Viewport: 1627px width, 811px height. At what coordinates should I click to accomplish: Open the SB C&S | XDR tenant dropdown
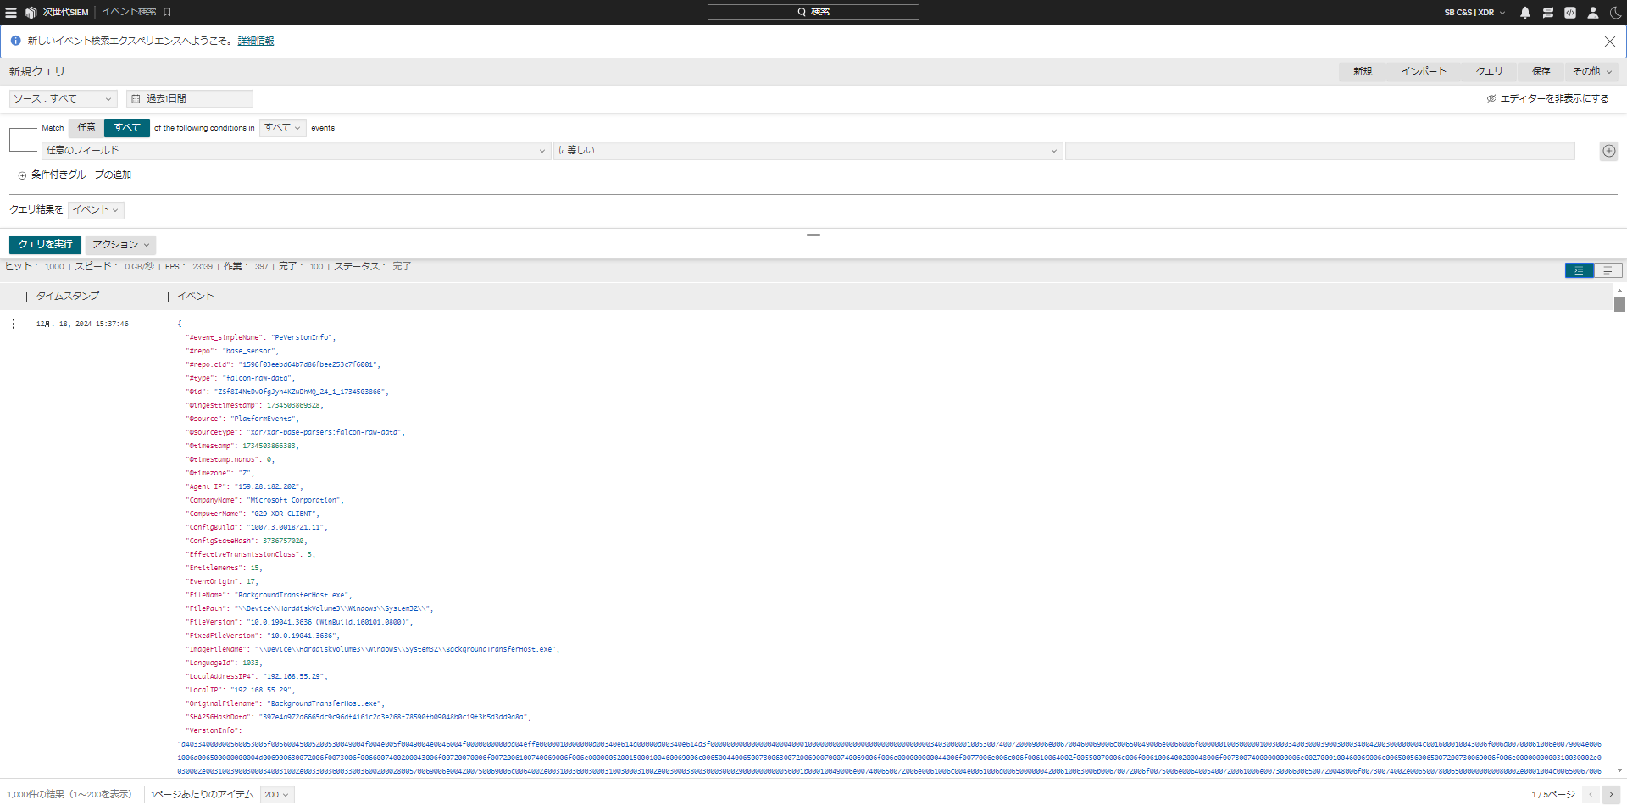tap(1474, 13)
